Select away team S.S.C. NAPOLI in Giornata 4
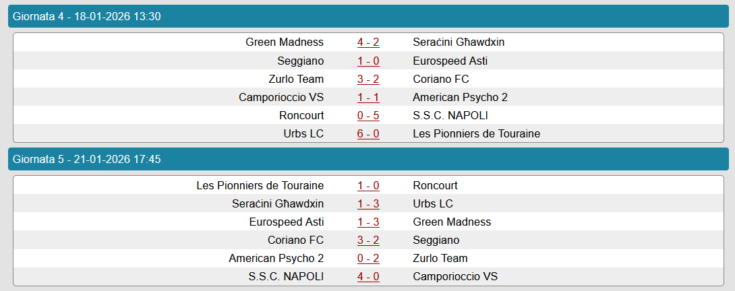735x291 pixels. click(x=450, y=115)
